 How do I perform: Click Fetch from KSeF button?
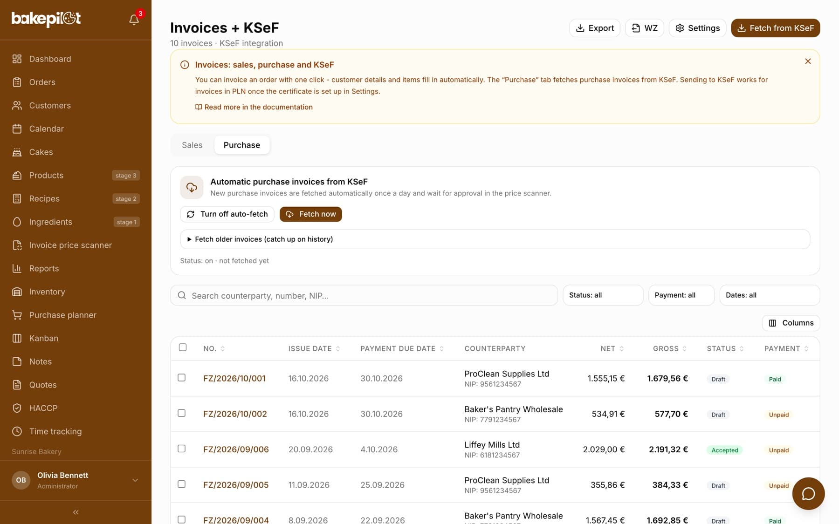775,28
